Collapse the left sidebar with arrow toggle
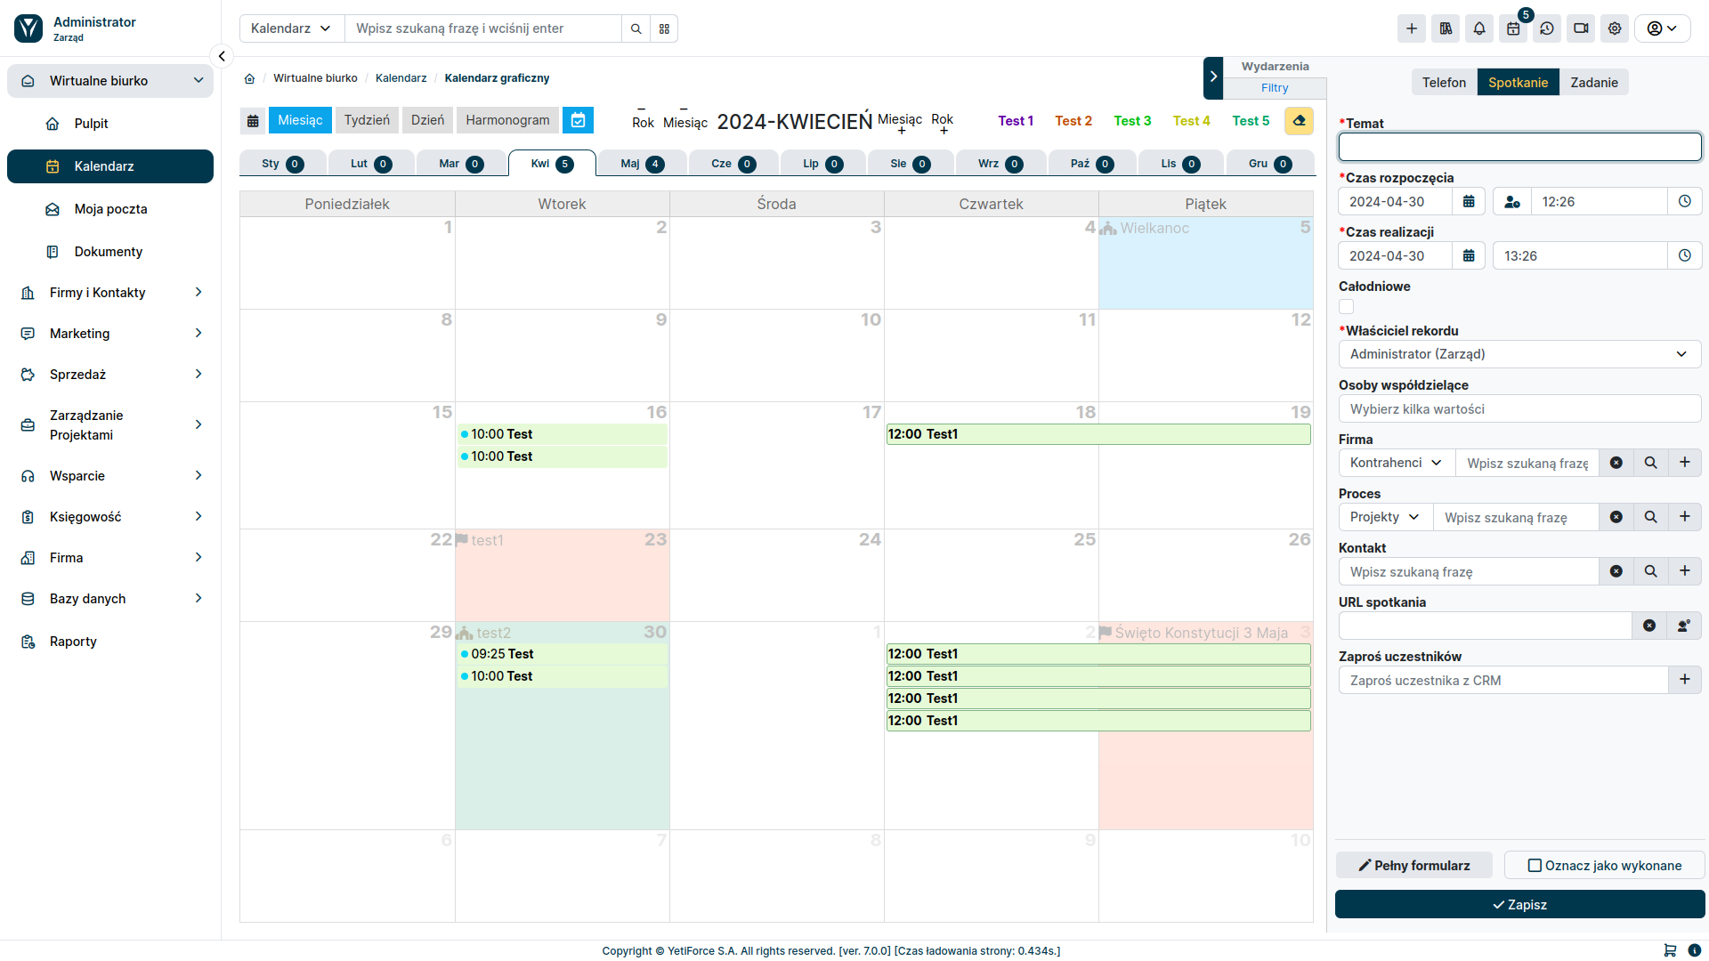1709x961 pixels. coord(222,56)
